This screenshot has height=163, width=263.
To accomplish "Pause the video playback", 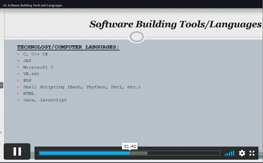I will 17,152.
